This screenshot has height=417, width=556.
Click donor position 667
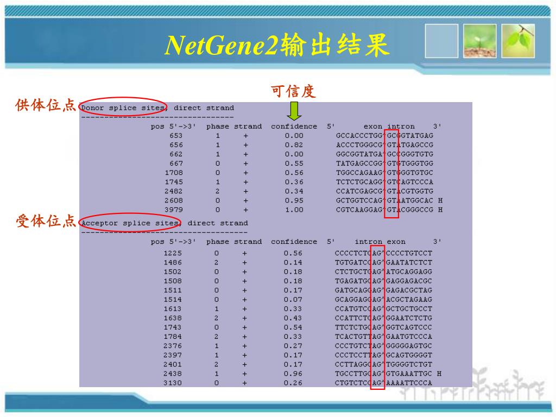176,163
